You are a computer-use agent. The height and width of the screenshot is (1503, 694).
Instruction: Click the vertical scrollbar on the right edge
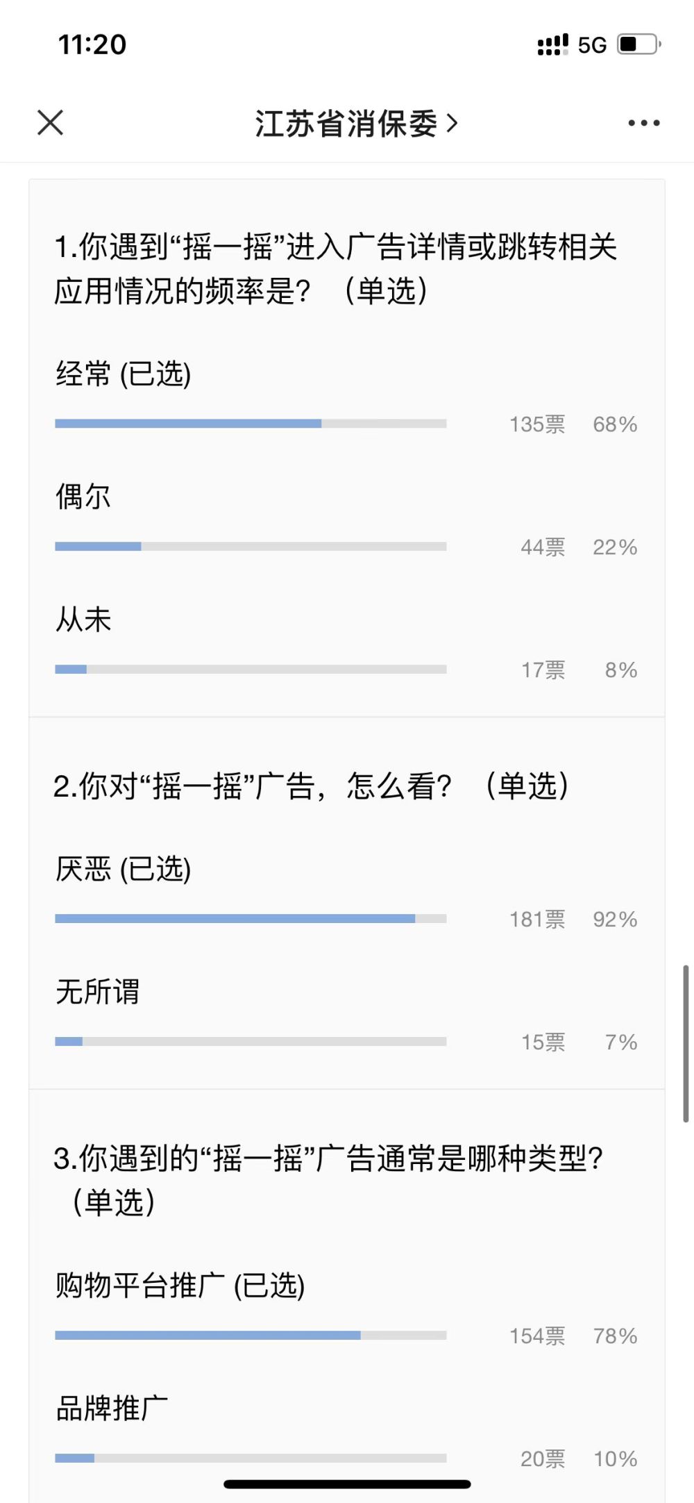coord(686,1043)
